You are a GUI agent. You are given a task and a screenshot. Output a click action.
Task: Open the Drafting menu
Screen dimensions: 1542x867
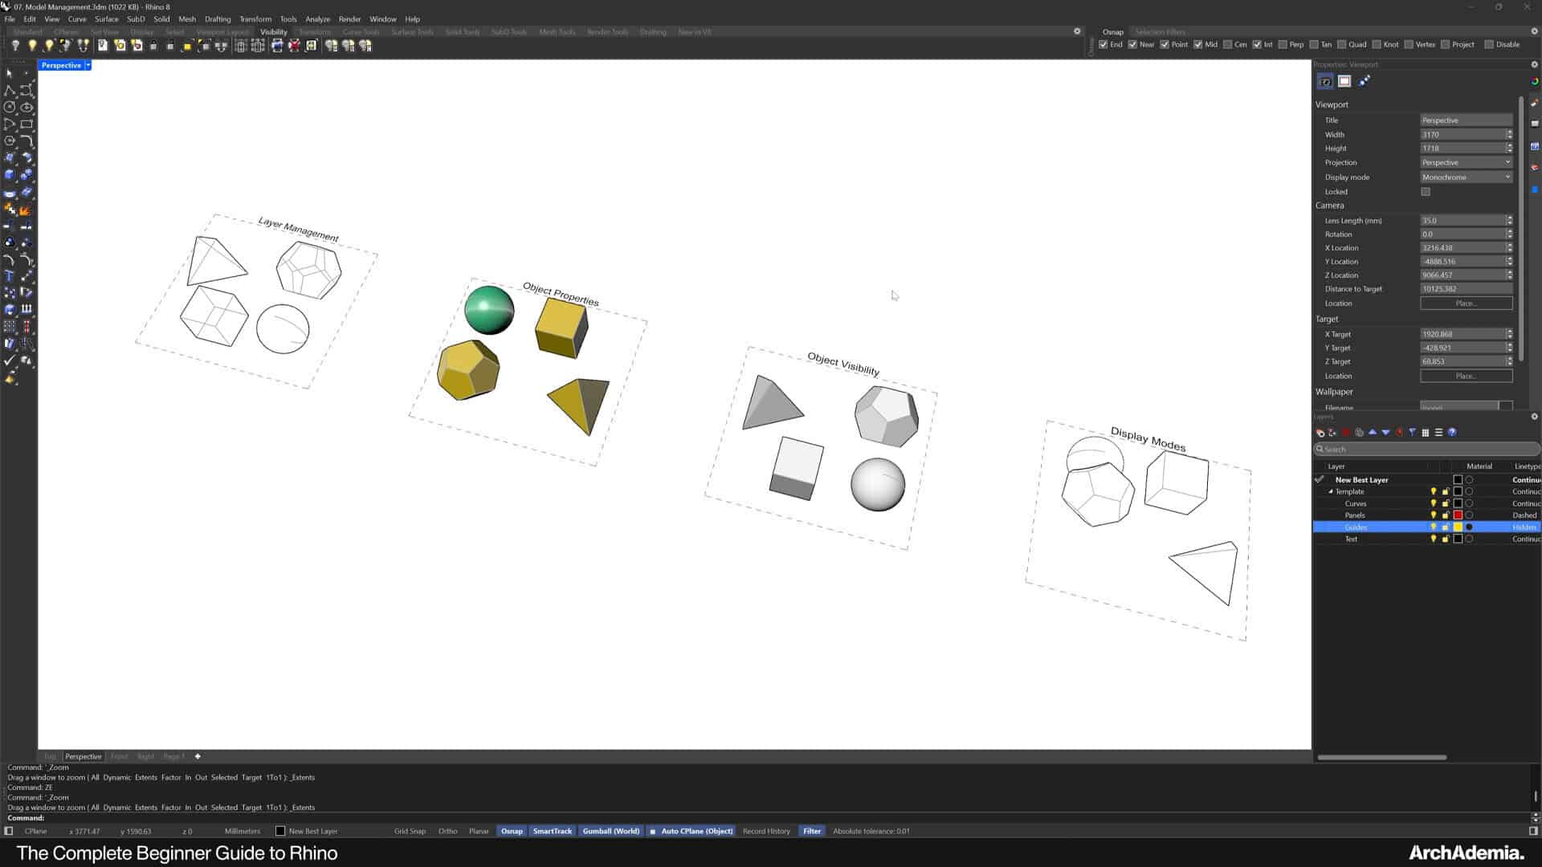pyautogui.click(x=218, y=19)
